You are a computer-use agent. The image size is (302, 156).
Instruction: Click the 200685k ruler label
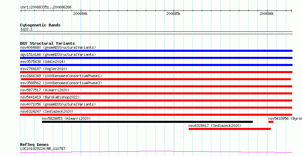(173, 14)
